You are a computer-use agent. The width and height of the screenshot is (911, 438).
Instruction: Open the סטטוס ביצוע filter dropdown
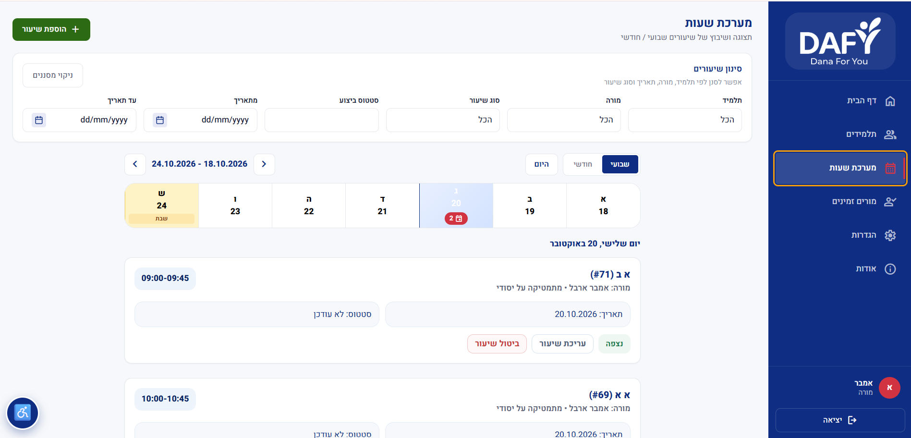(322, 120)
